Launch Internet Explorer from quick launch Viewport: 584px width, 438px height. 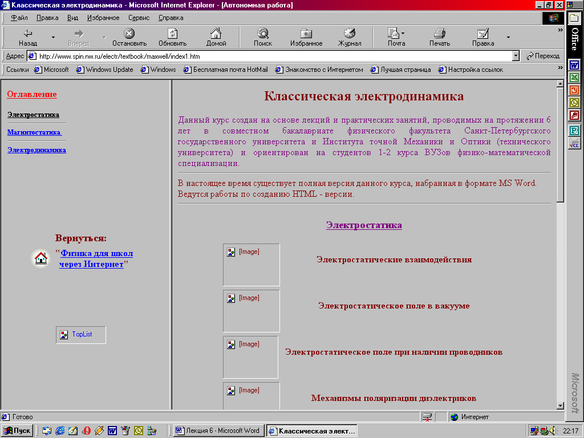click(60, 431)
